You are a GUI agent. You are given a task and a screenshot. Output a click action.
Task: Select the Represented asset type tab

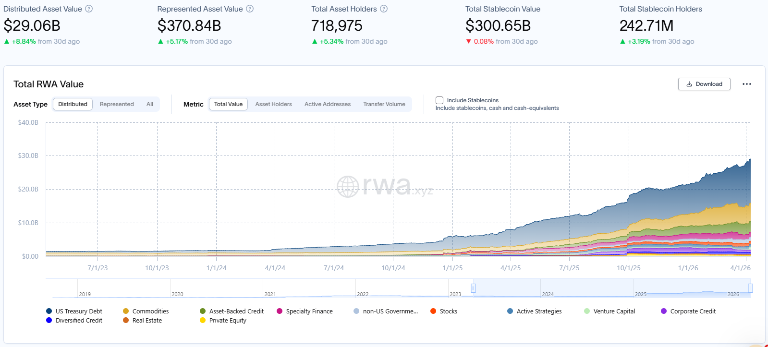[x=117, y=104]
